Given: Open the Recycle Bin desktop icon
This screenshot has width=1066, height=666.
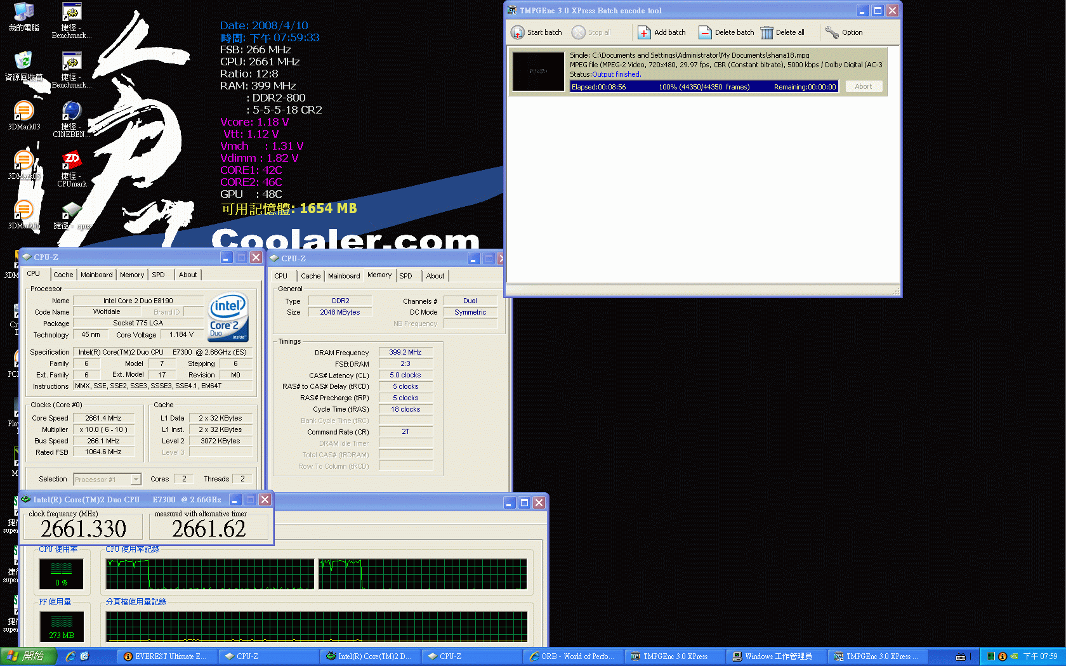Looking at the screenshot, I should (x=23, y=62).
